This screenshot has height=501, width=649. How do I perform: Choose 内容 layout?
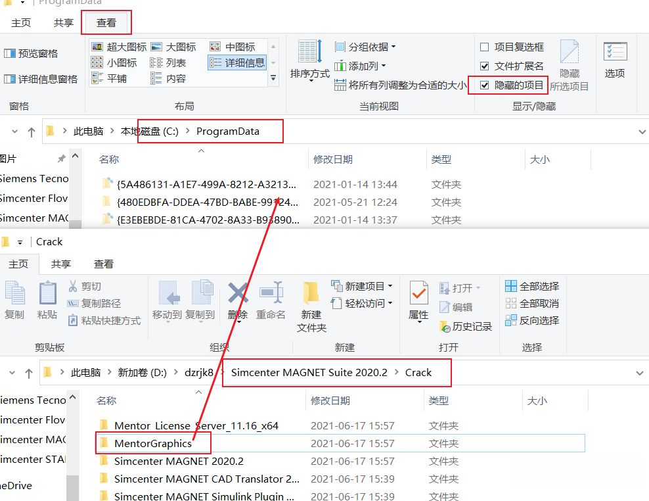tap(168, 78)
